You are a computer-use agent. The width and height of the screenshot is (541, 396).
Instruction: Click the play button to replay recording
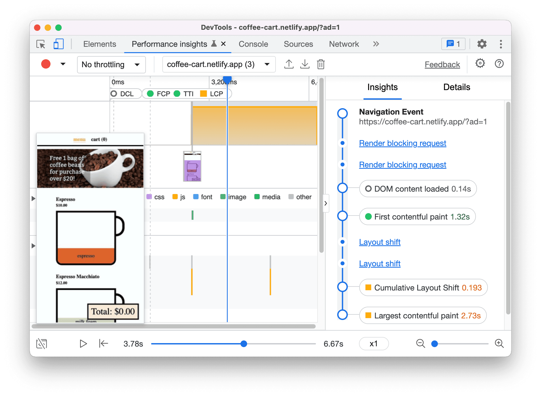click(x=83, y=343)
